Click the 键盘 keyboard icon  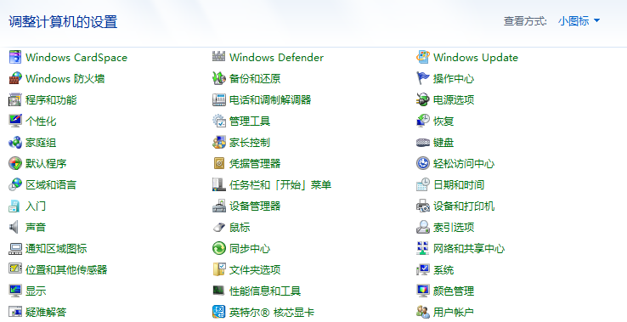[422, 142]
